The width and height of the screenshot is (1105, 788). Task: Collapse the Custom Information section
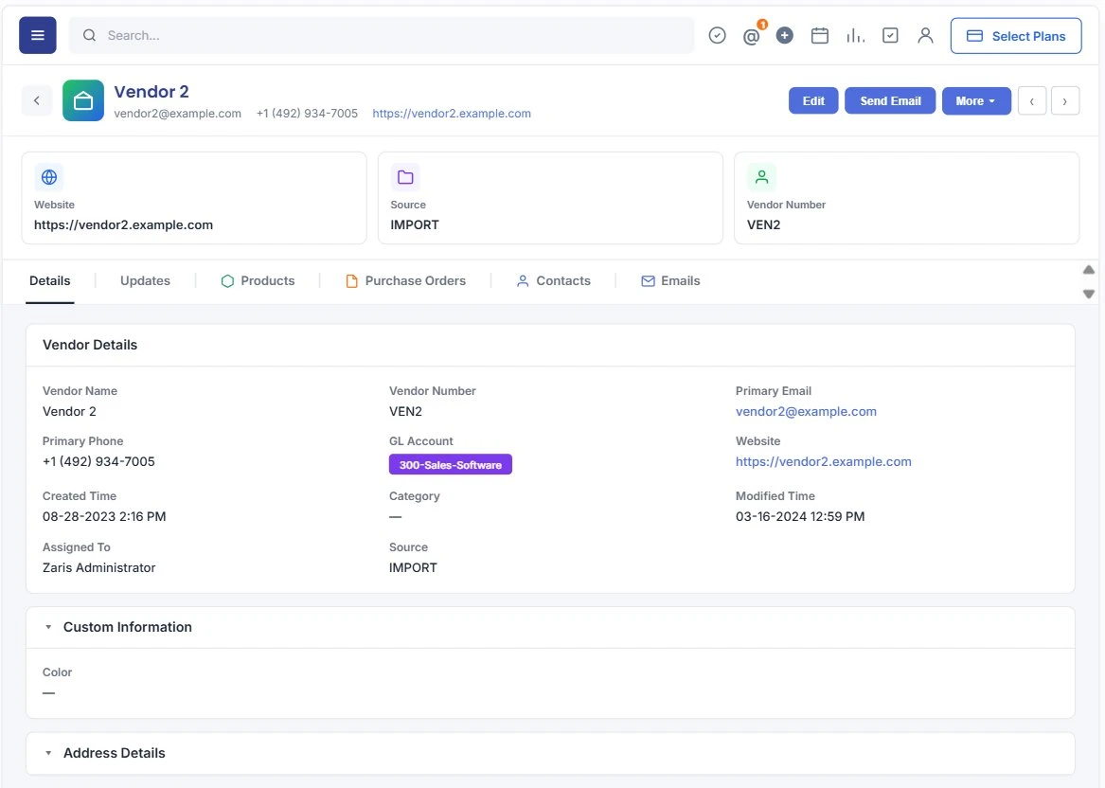tap(48, 627)
